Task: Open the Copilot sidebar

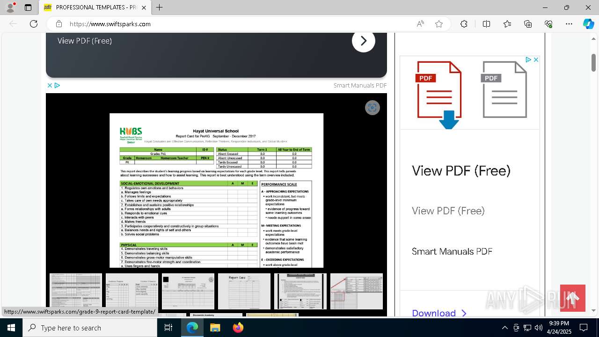Action: (x=588, y=24)
